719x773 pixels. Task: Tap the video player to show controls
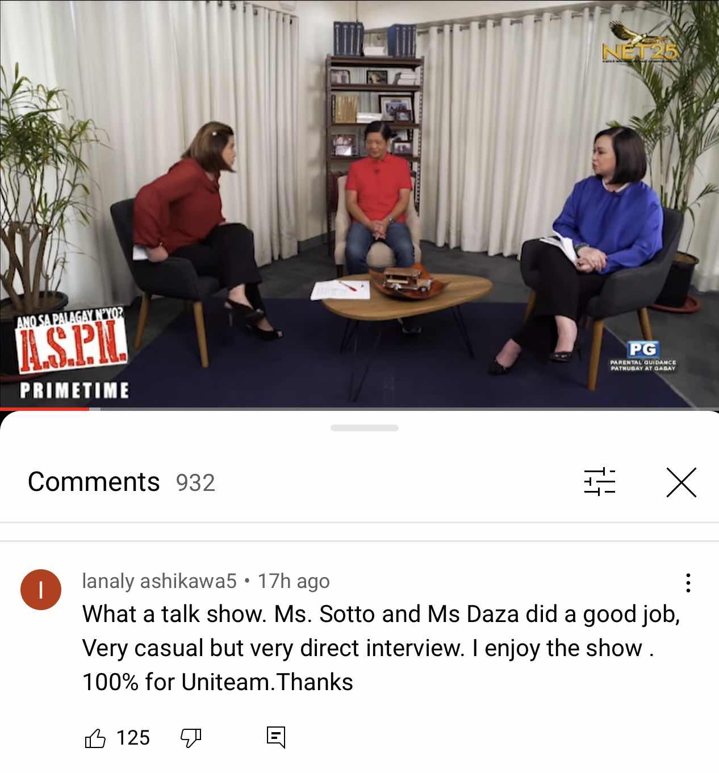[359, 203]
